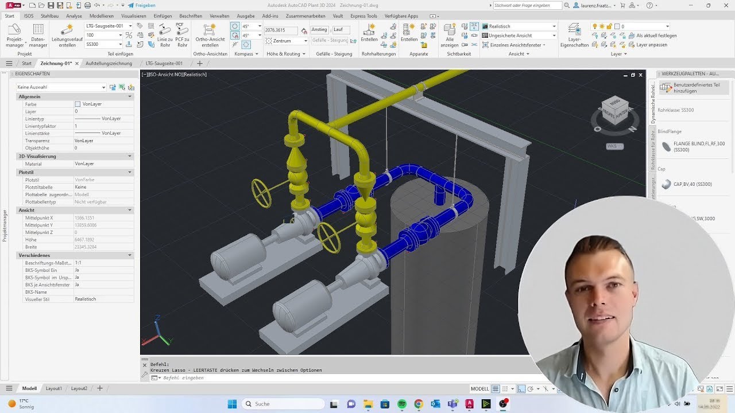Click the Farbe VonLayer color swatch

[x=78, y=104]
